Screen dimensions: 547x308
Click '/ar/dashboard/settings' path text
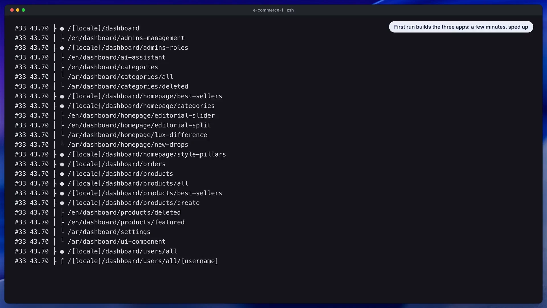109,232
